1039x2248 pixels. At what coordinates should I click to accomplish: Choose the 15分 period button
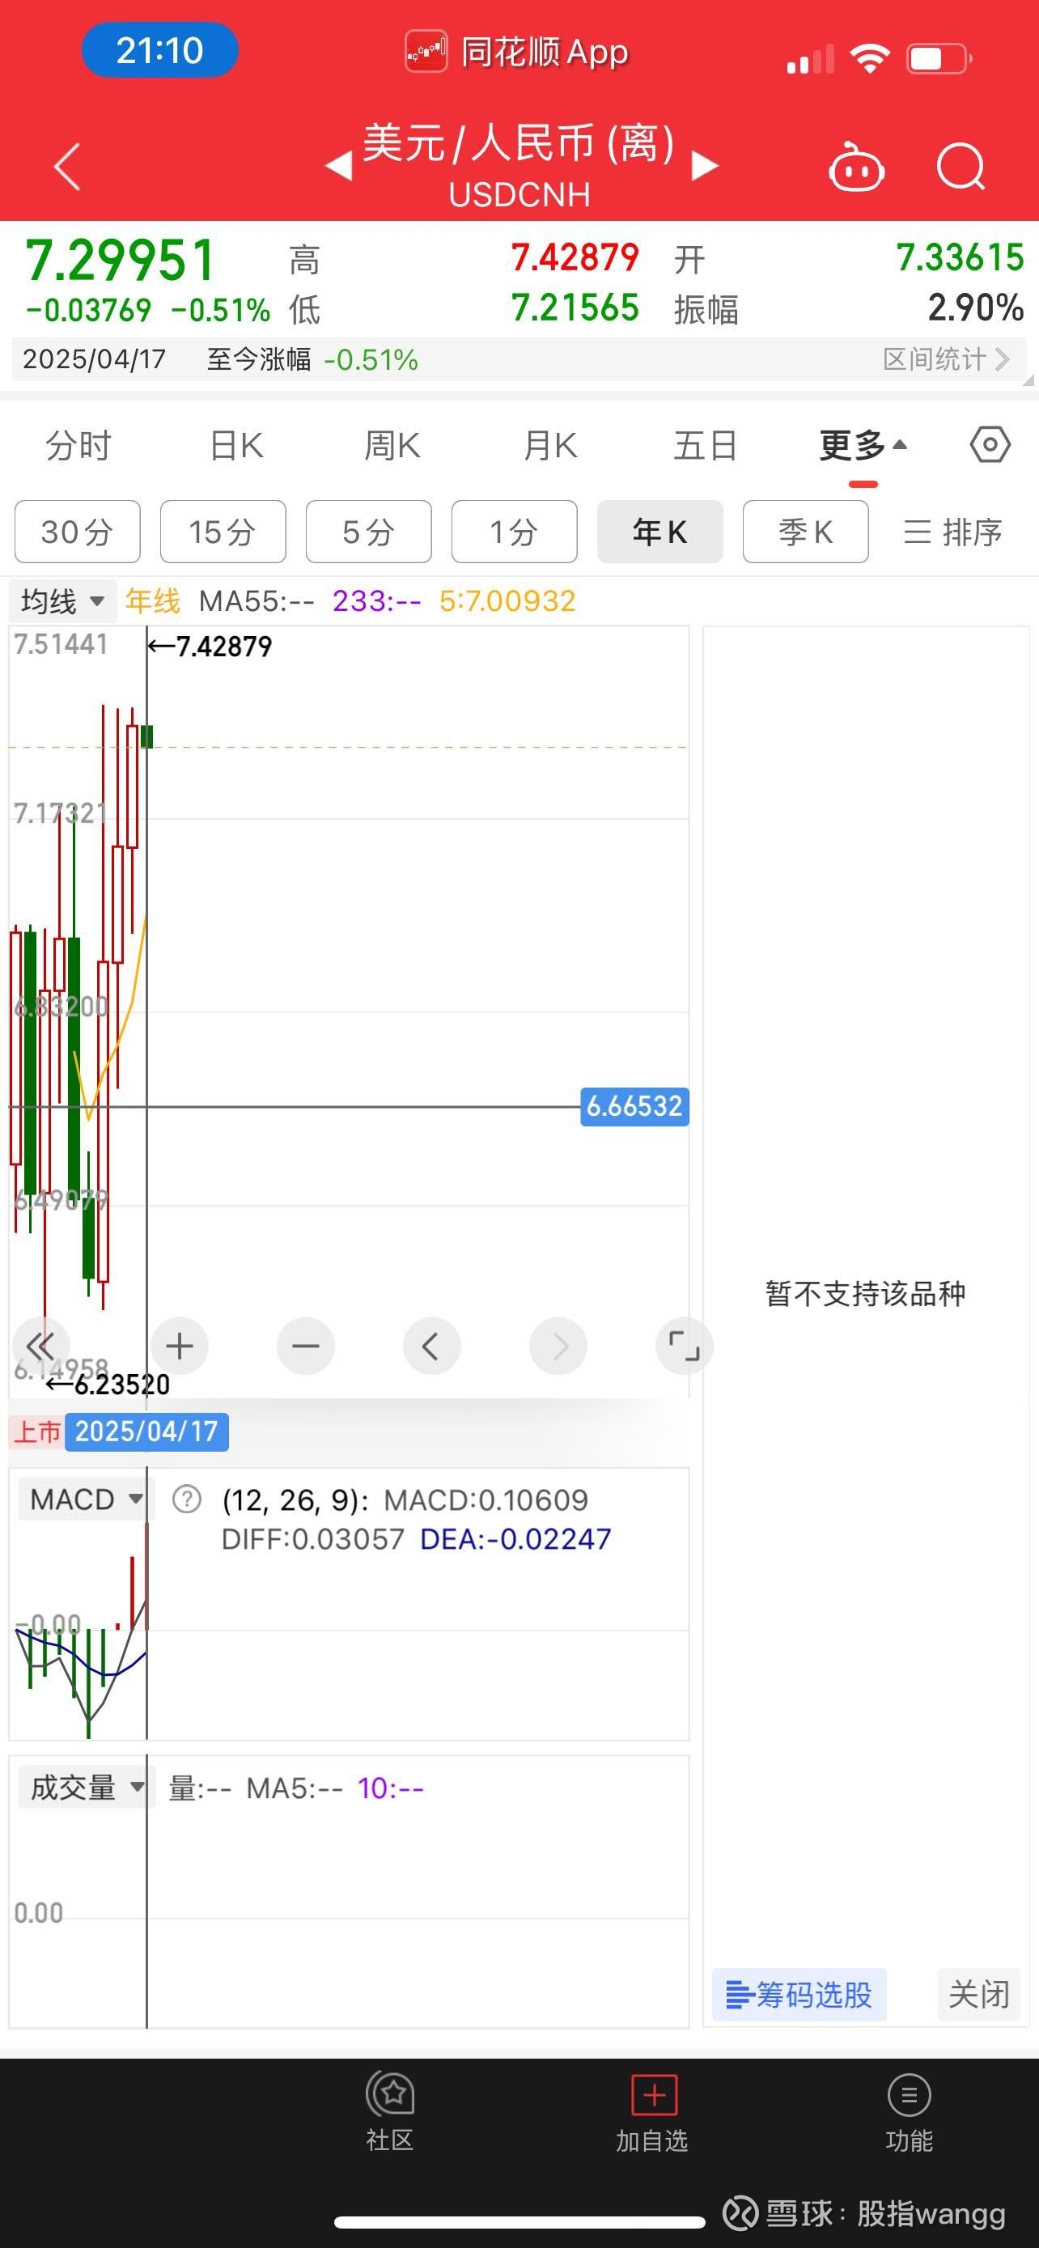(x=223, y=532)
